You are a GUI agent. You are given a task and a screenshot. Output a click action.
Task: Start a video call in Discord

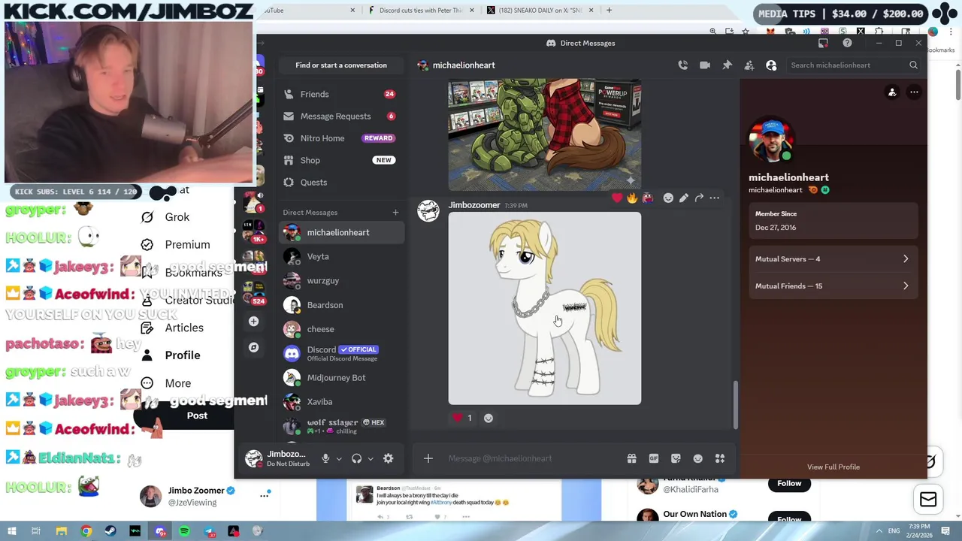pos(705,65)
